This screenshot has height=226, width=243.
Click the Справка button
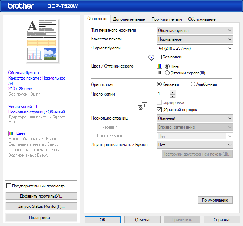coord(222,220)
